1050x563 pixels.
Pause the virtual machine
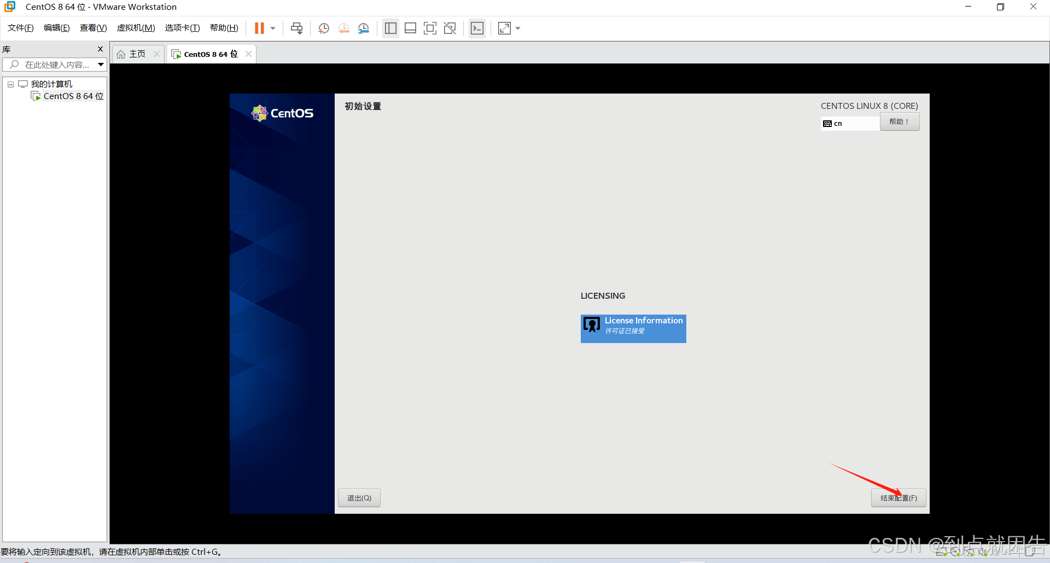[x=259, y=28]
